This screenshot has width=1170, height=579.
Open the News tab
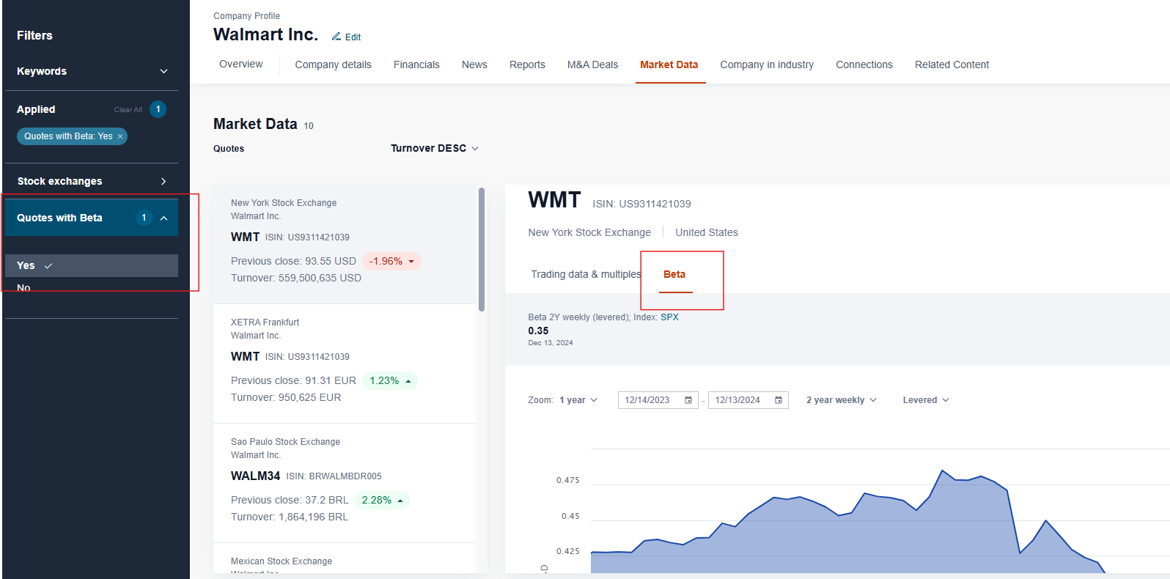click(474, 64)
